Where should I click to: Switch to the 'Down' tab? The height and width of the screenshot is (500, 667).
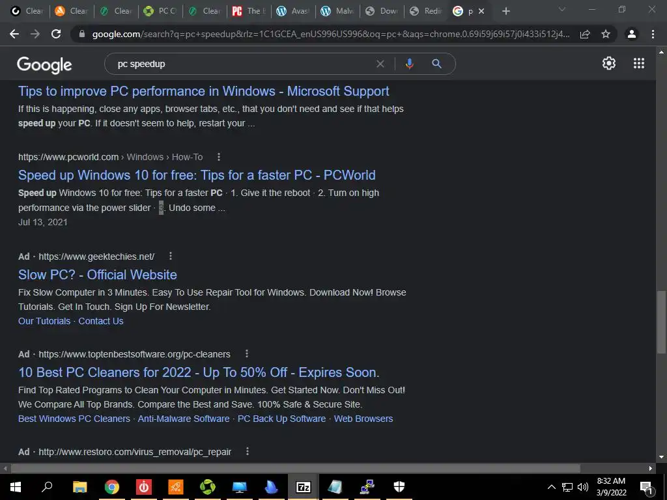tap(382, 11)
